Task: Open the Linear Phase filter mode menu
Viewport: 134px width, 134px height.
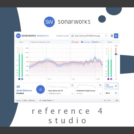Action: (47, 100)
